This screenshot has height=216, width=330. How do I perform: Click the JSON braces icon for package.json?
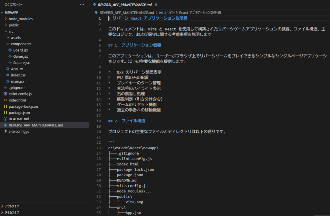tap(5, 113)
